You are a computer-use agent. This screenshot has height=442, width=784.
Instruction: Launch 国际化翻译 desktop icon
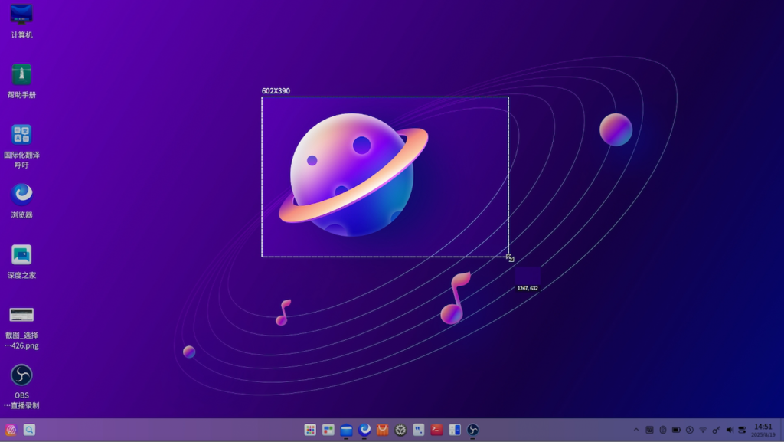point(21,135)
